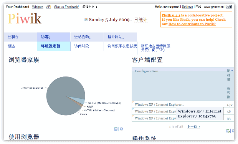Click the export icon below the Configuration table
The width and height of the screenshot is (238, 144).
(228, 131)
